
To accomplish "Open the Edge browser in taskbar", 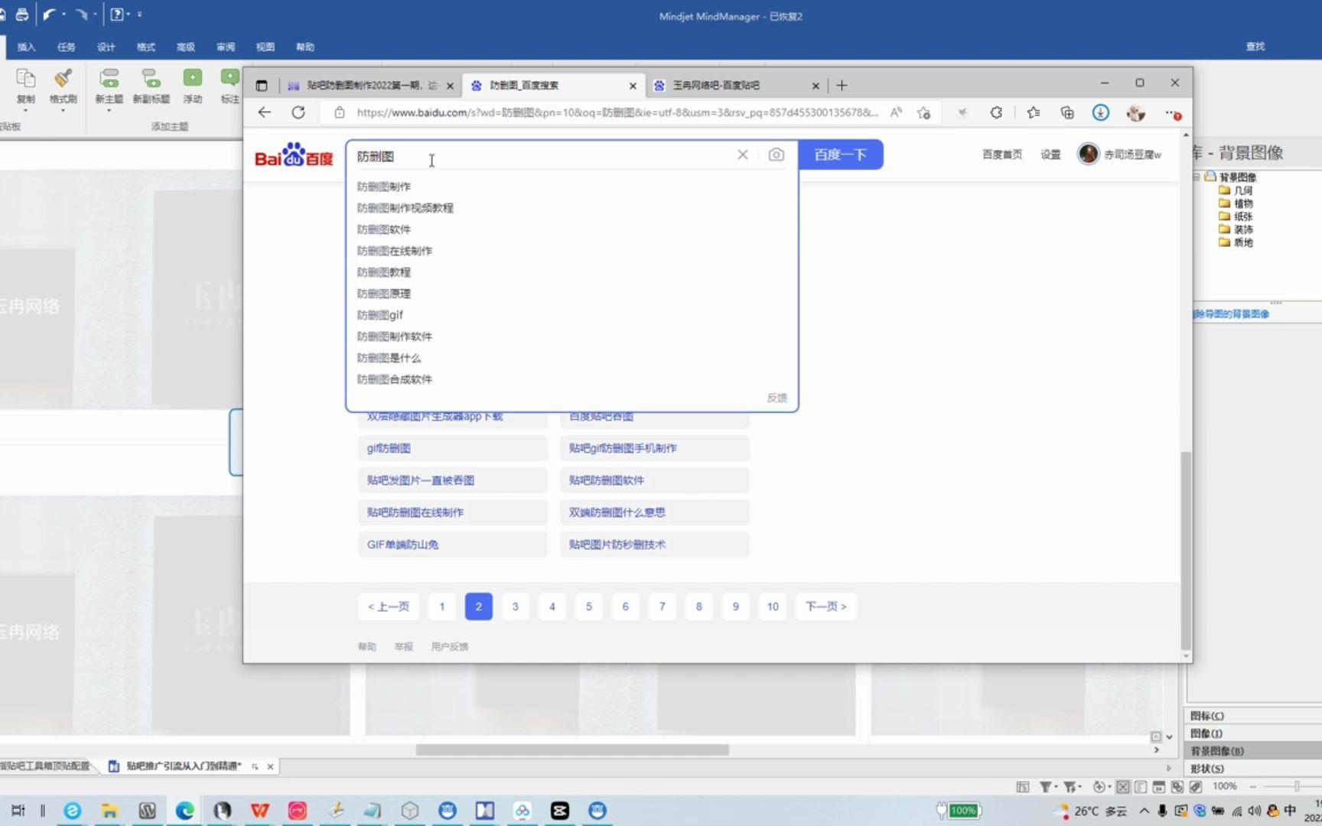I will [184, 810].
